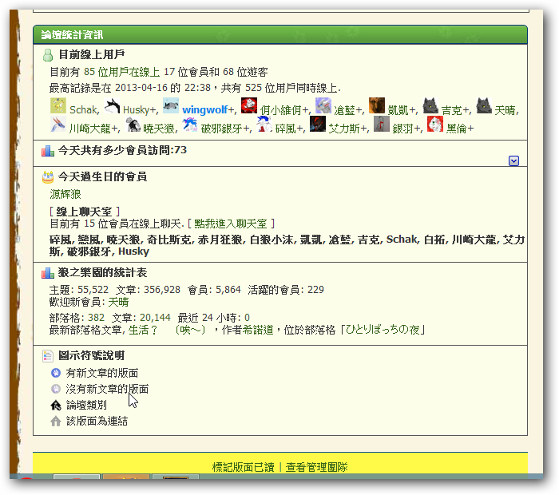Click the forum statistics chart icon

click(47, 273)
